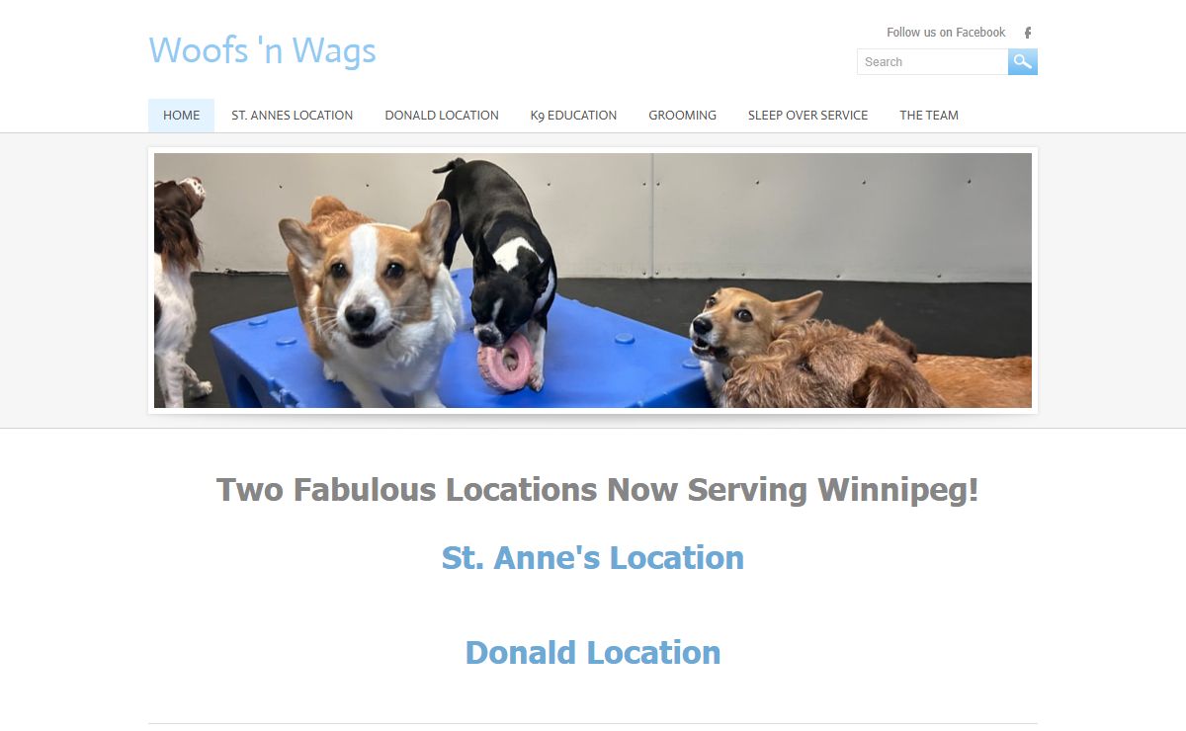Click the spaniel at banner's left edge

[179, 286]
